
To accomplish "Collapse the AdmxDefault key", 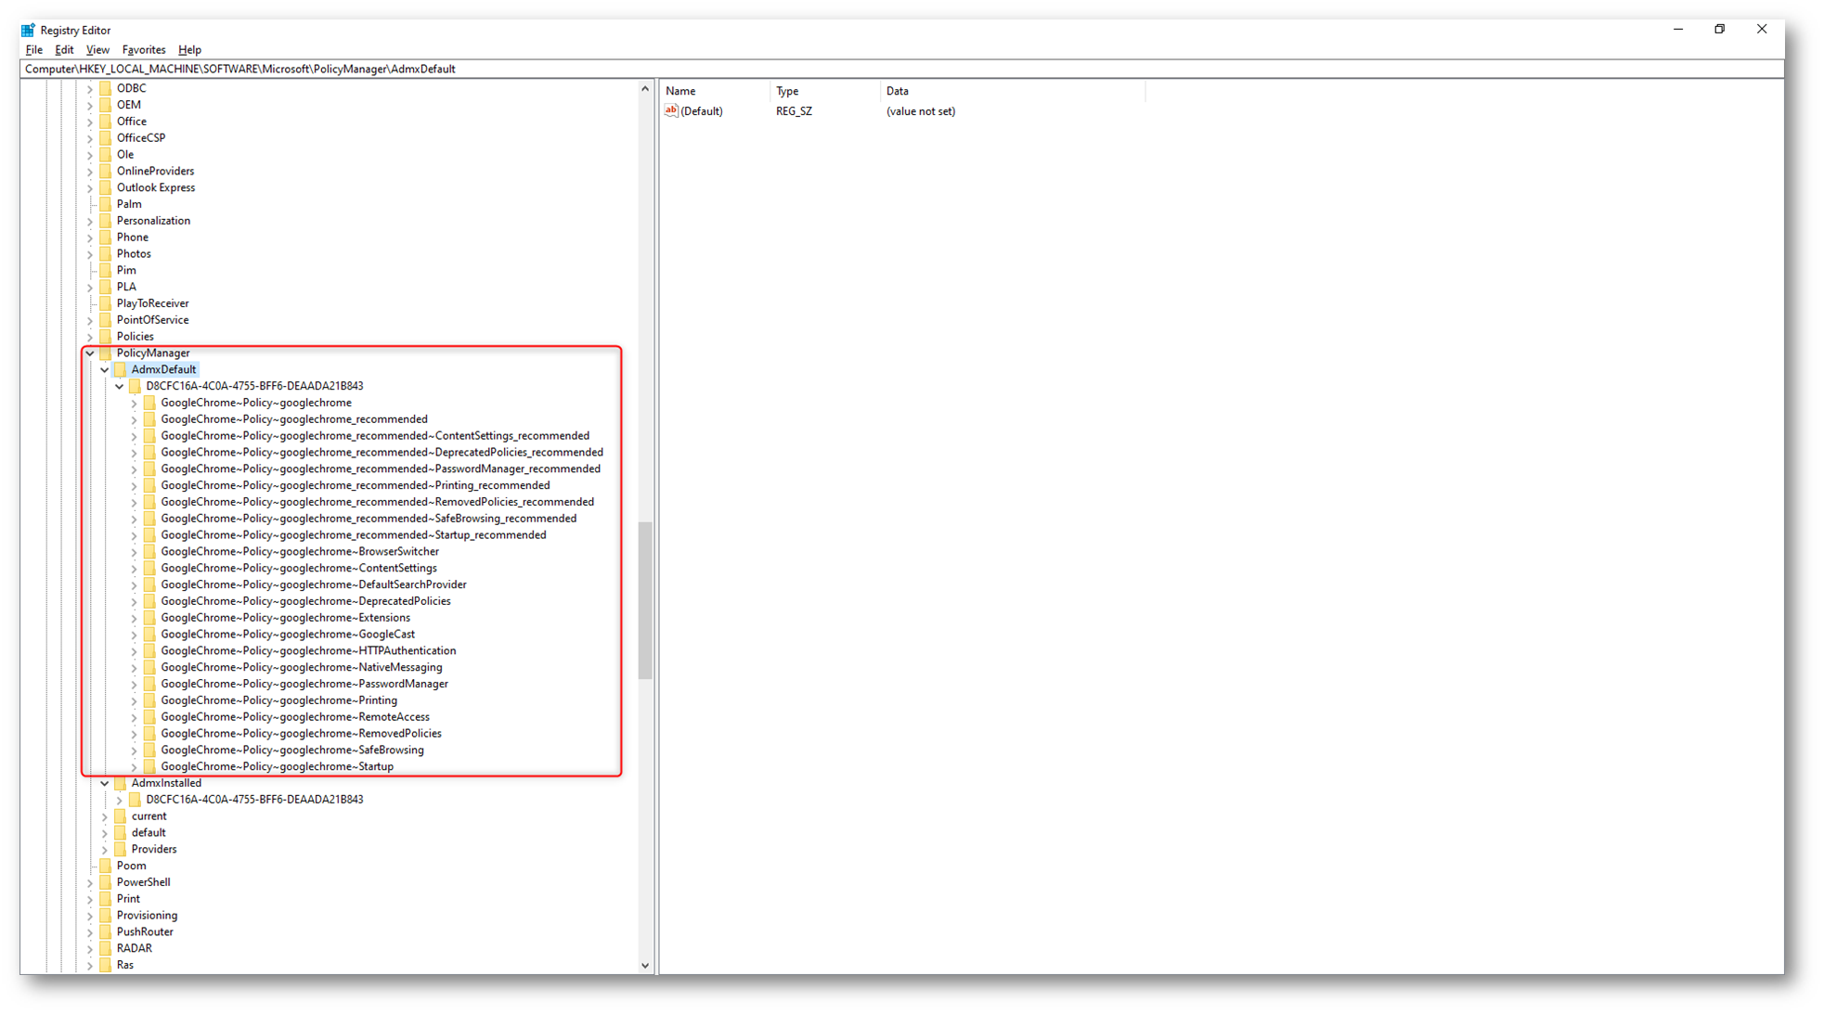I will click(105, 370).
